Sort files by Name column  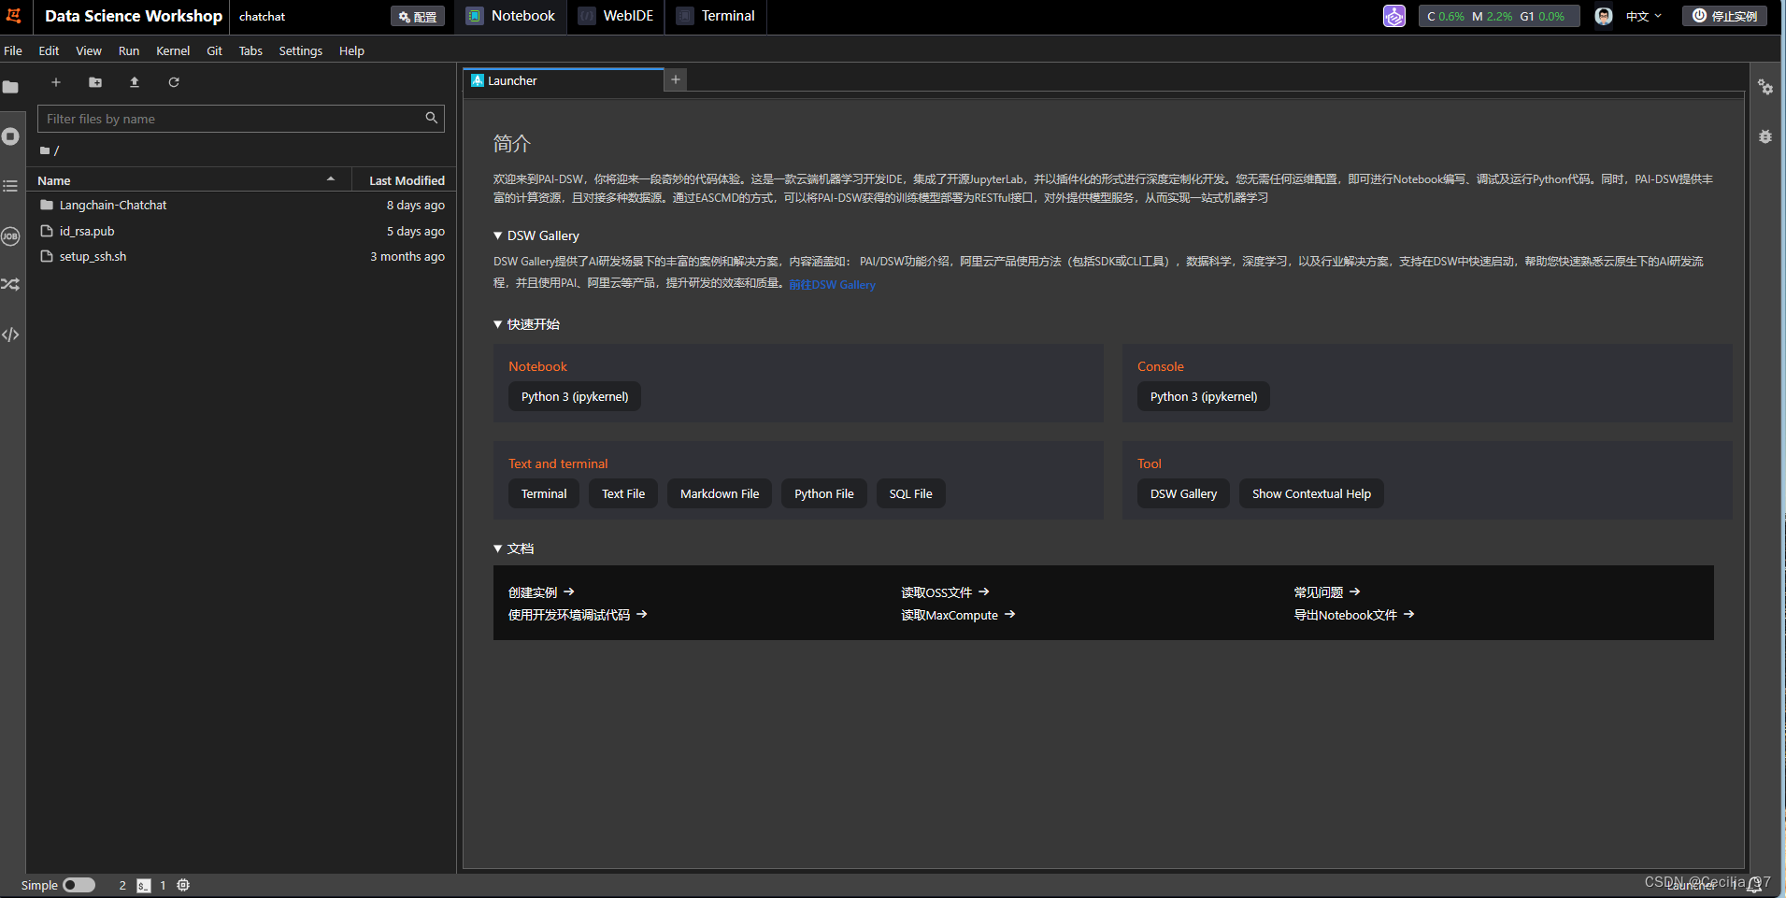(x=187, y=180)
